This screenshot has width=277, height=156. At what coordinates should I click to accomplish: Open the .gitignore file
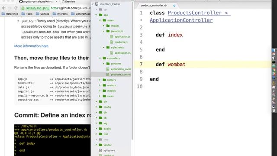pos(107,150)
